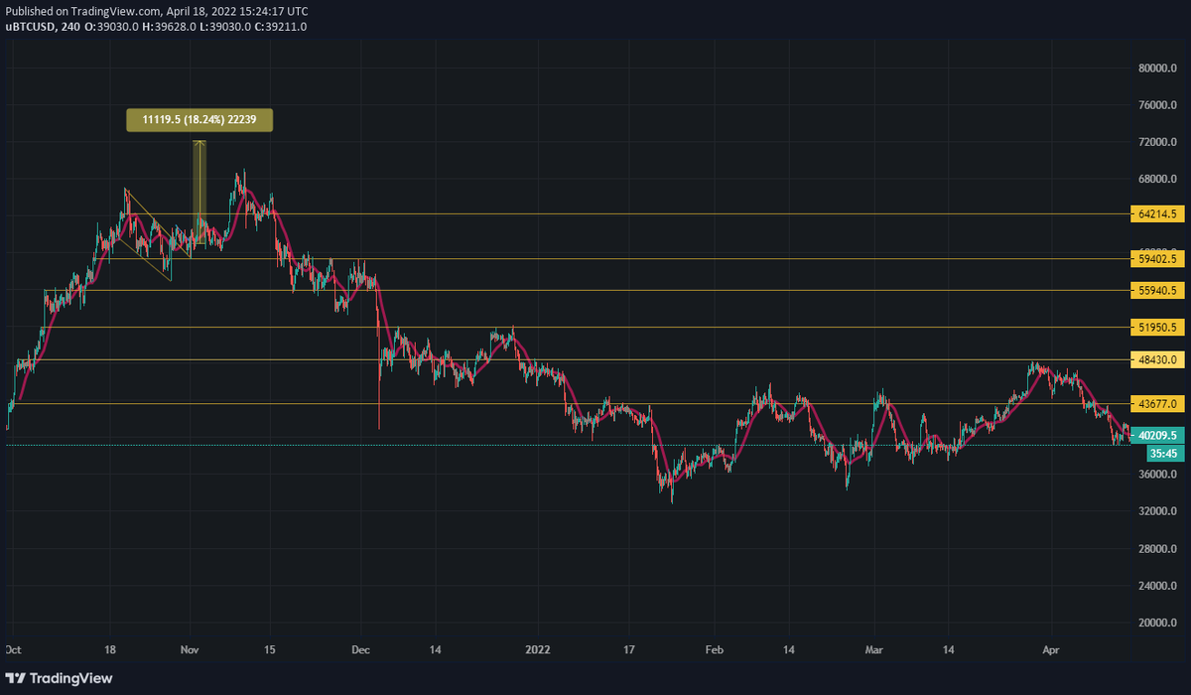The width and height of the screenshot is (1191, 695).
Task: Click the uBTCUSD symbol name
Action: click(31, 26)
